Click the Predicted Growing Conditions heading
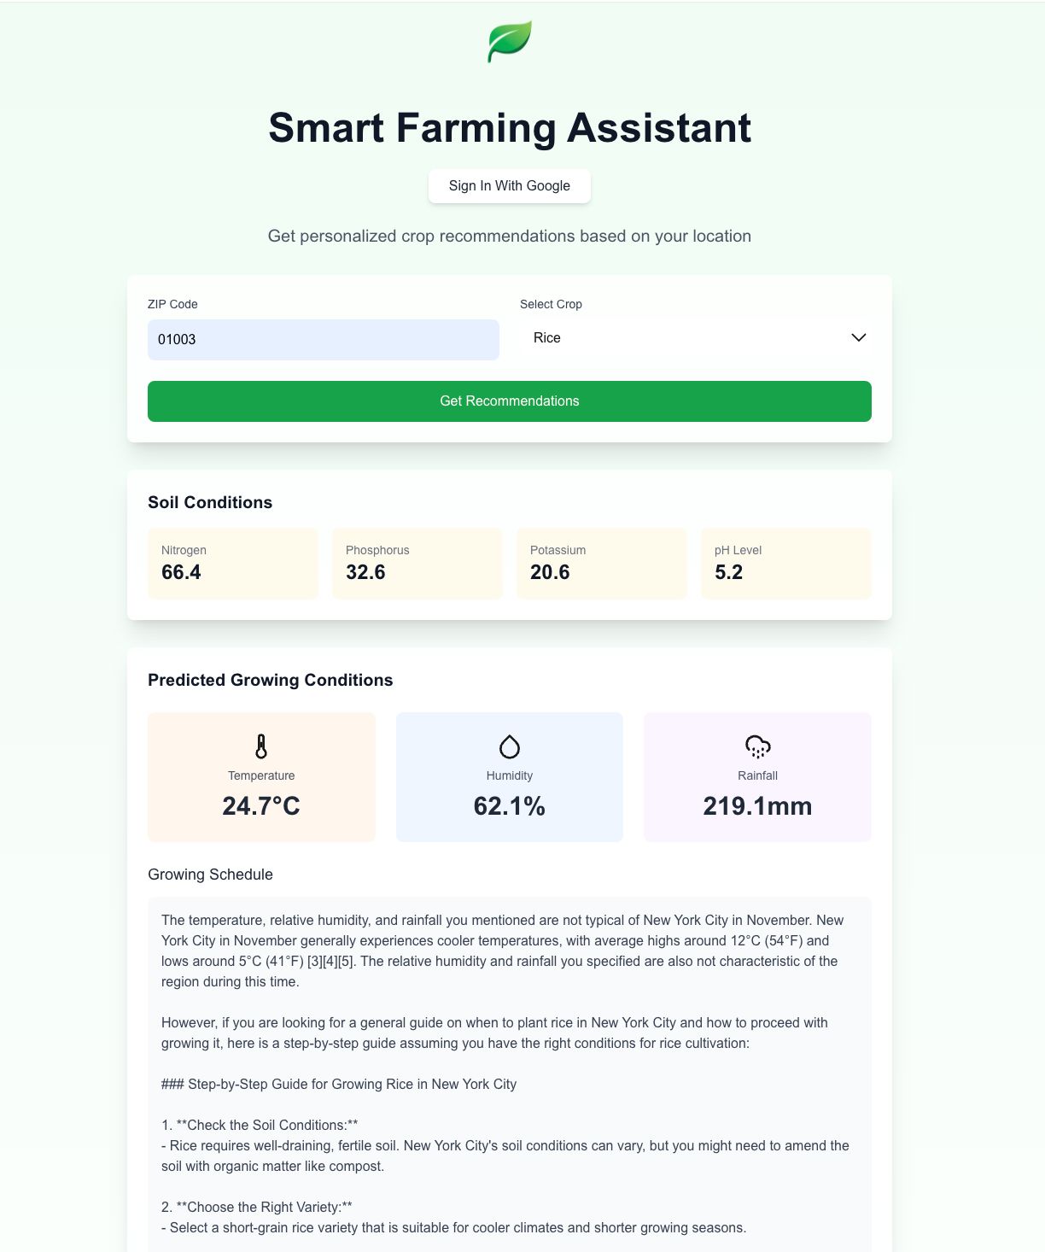Viewport: 1045px width, 1252px height. 271,680
